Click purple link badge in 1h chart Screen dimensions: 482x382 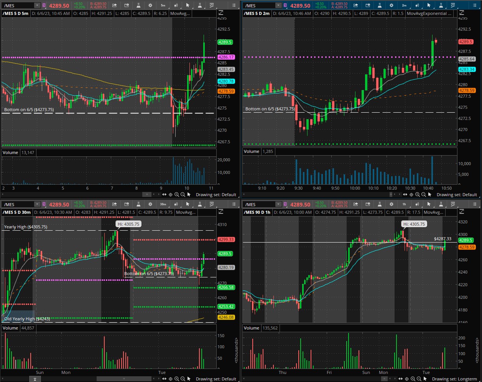(285, 204)
